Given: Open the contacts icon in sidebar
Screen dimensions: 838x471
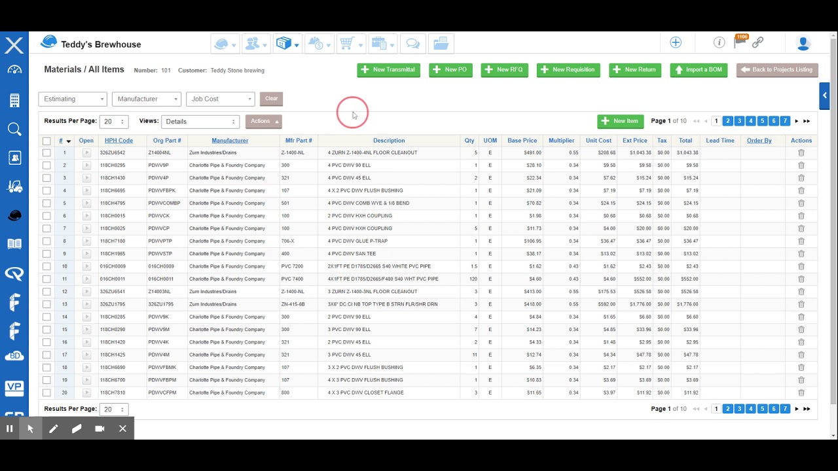Looking at the screenshot, I should [x=14, y=158].
